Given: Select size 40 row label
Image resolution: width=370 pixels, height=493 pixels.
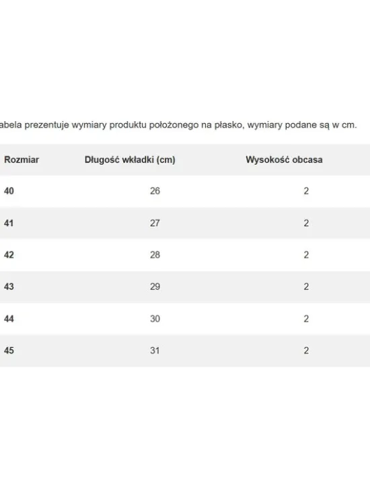Looking at the screenshot, I should [9, 191].
